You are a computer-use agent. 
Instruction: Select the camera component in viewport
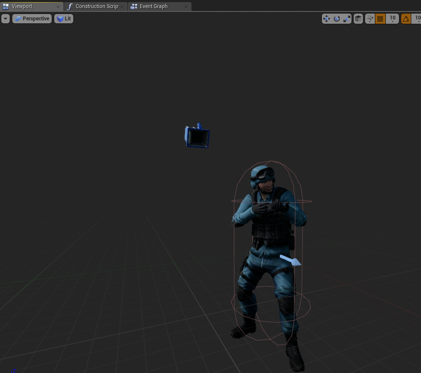point(197,136)
